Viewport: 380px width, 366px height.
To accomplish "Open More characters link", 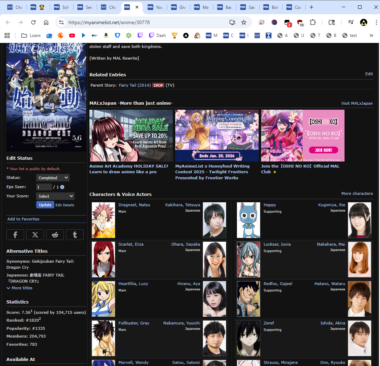I will pos(357,193).
